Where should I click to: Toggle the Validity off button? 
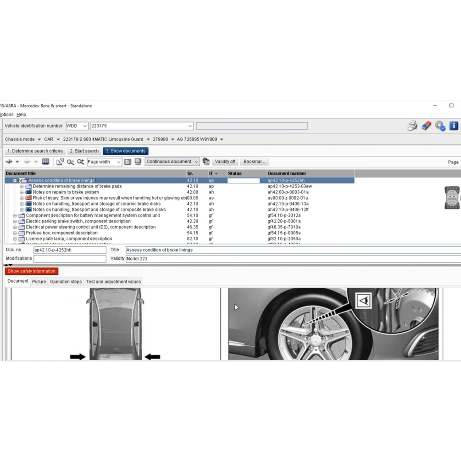click(225, 162)
